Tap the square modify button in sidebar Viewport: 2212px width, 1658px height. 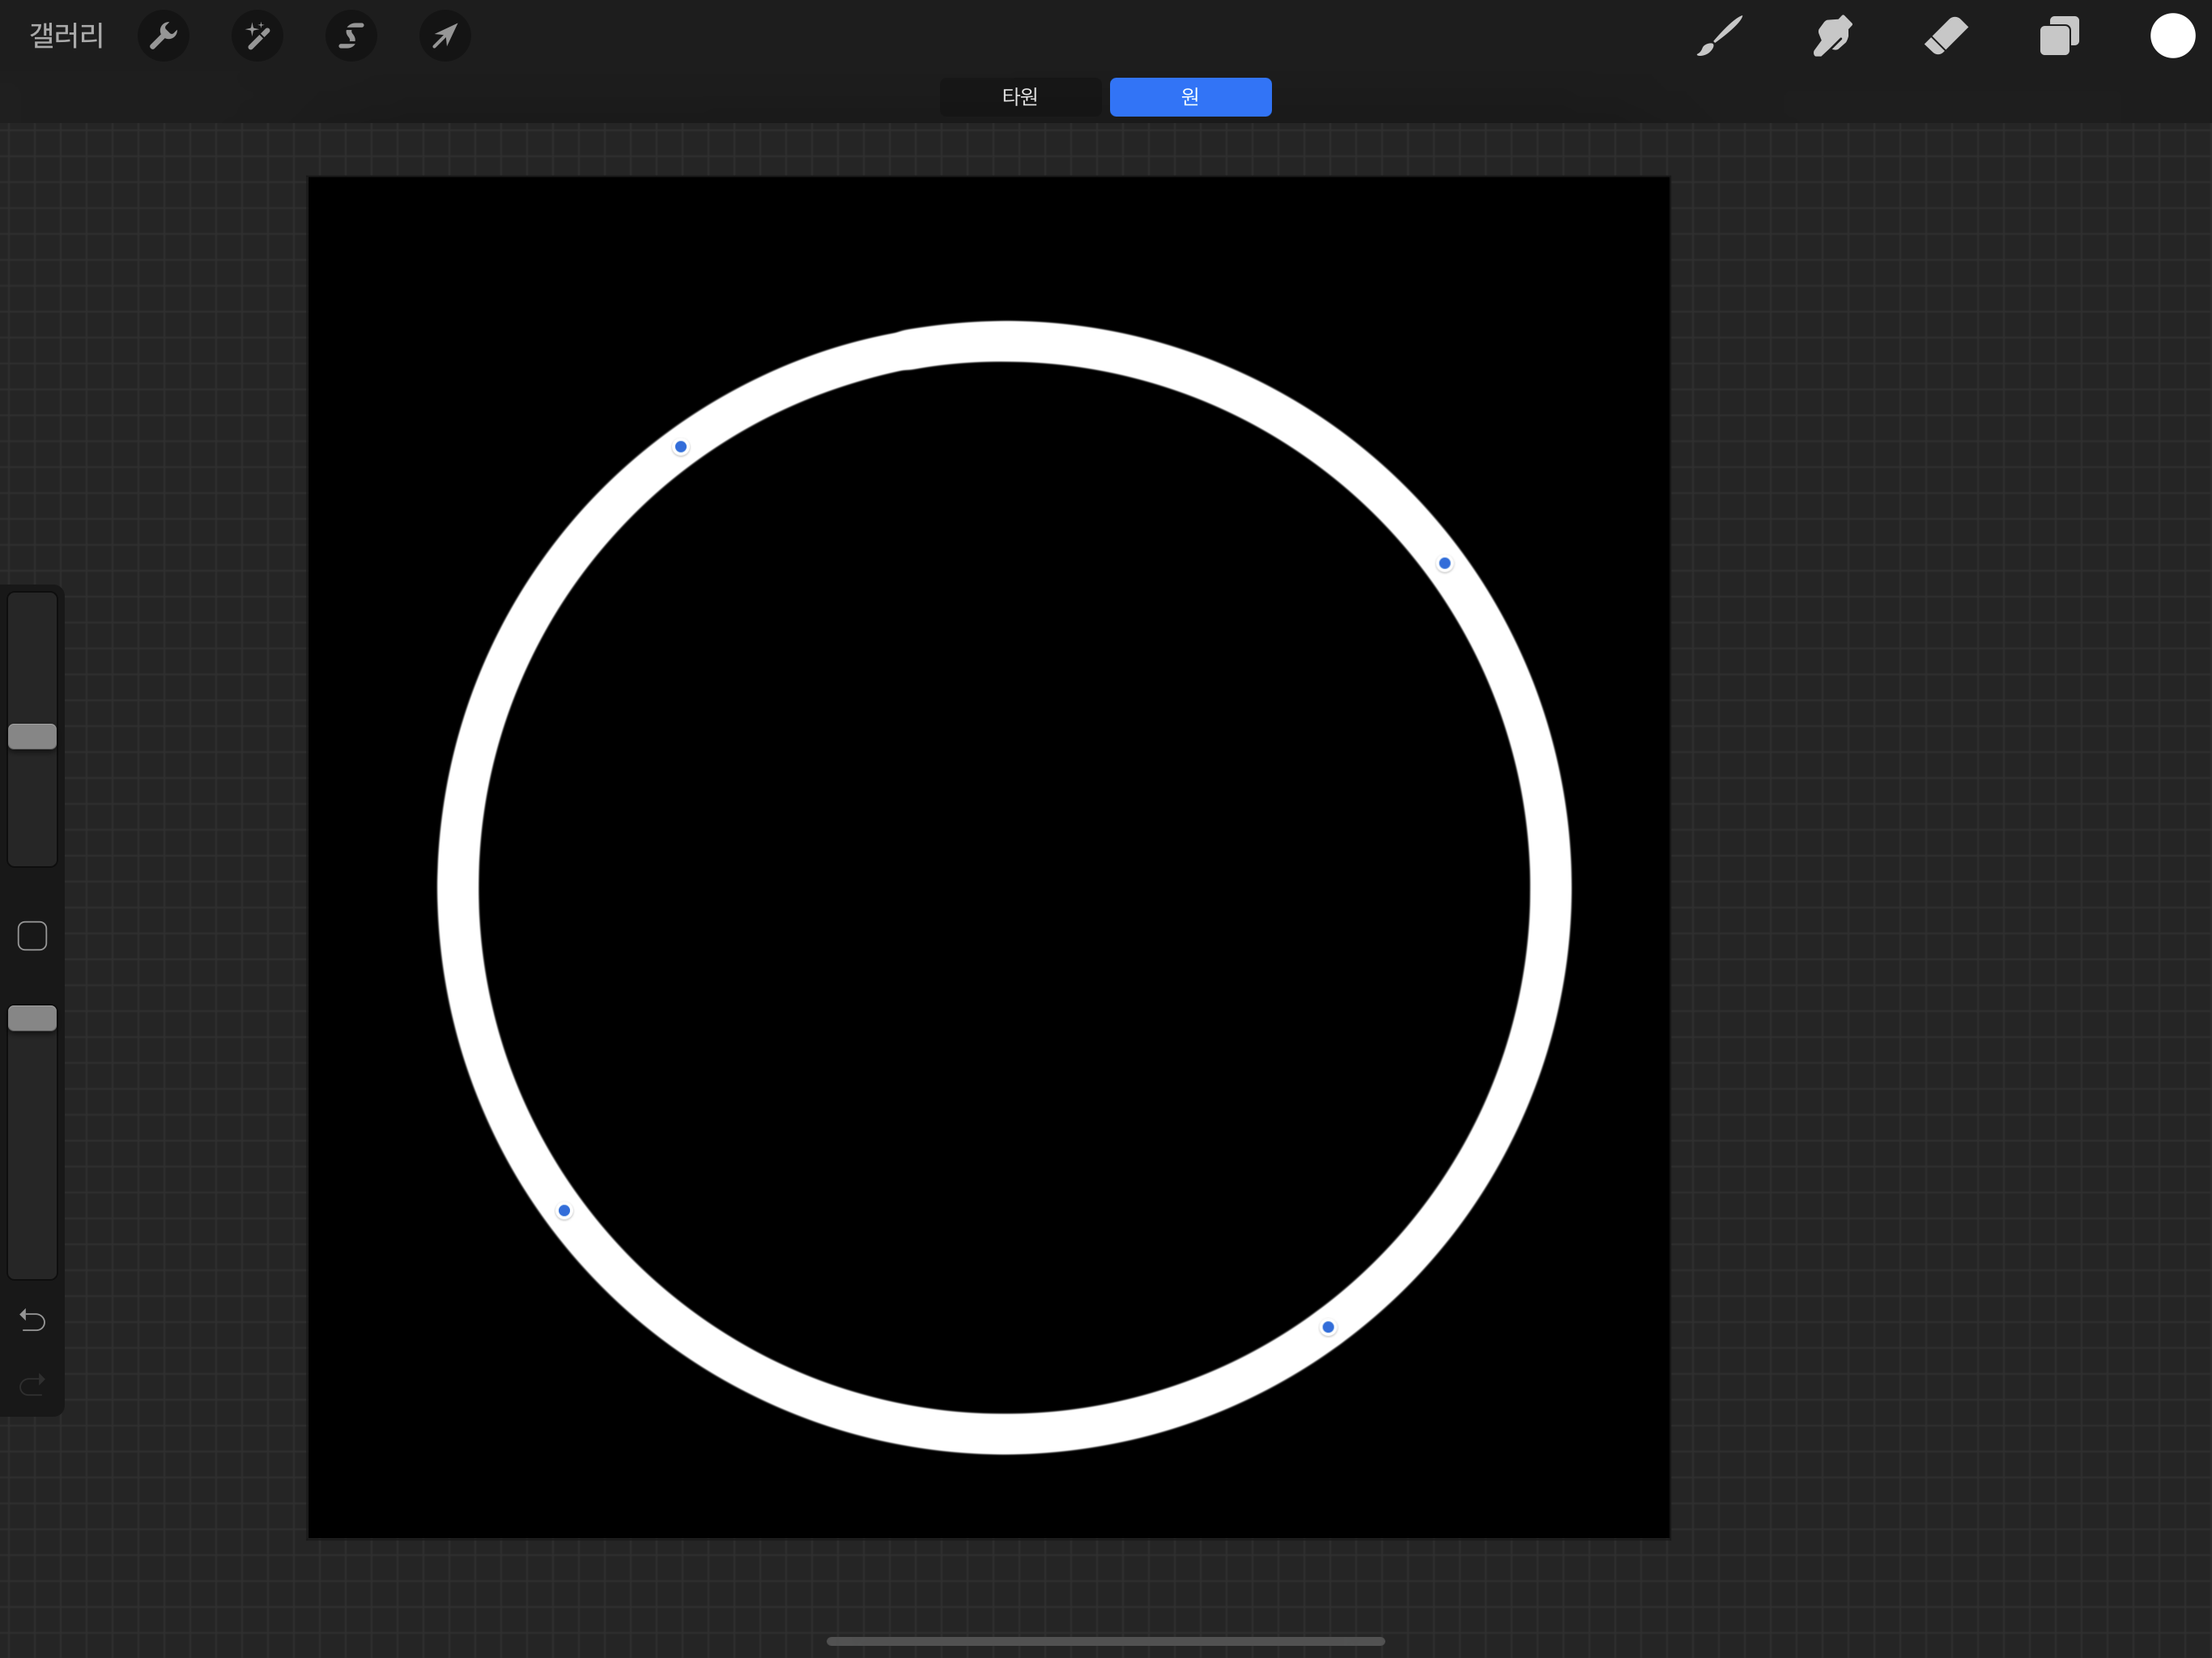click(32, 936)
